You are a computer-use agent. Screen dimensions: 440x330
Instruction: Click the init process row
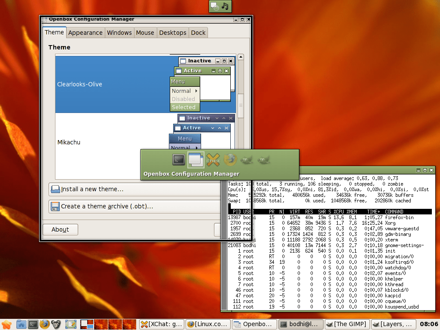pyautogui.click(x=330, y=251)
